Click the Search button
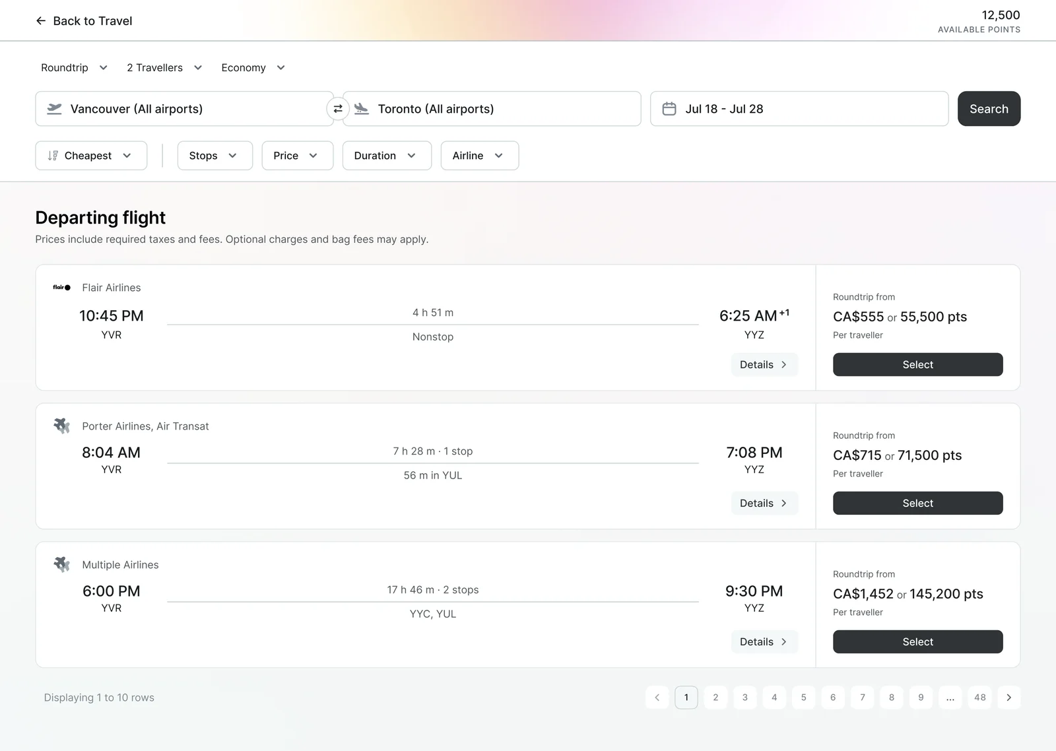Viewport: 1056px width, 751px height. pyautogui.click(x=989, y=109)
